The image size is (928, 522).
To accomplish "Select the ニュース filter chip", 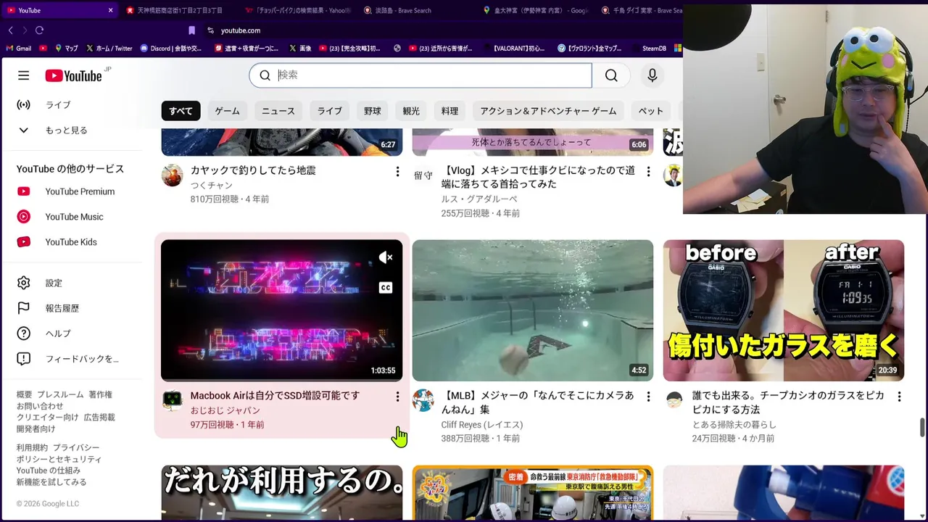I will point(278,111).
